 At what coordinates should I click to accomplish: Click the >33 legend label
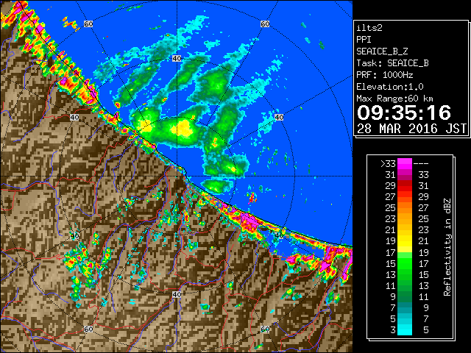[x=388, y=164]
